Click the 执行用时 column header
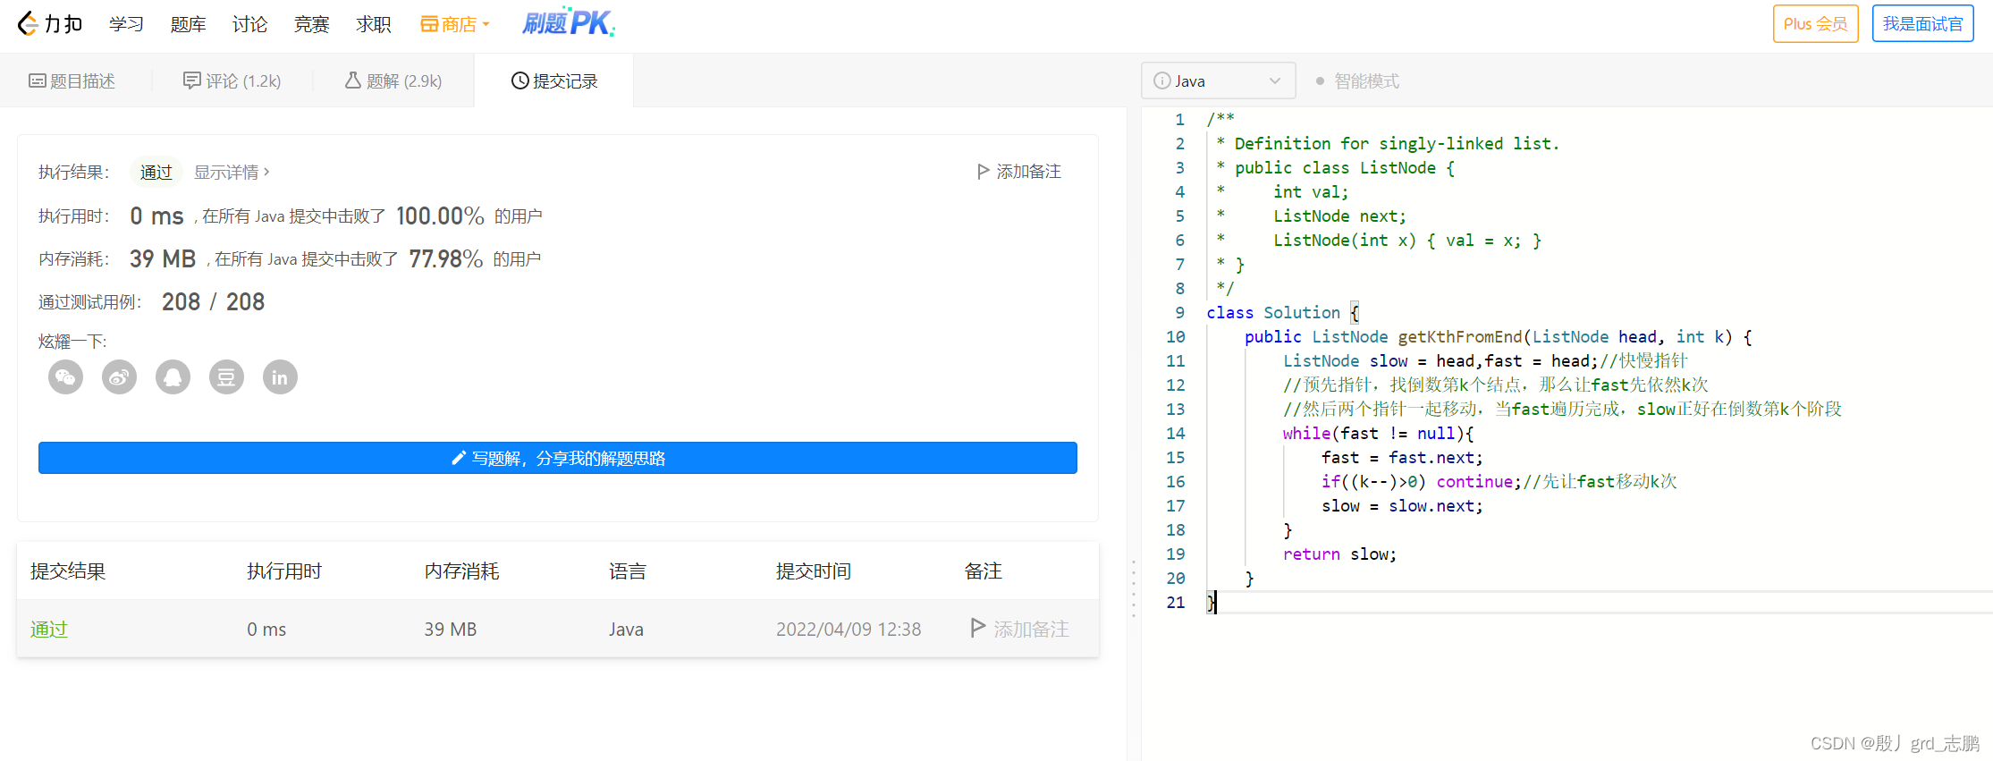The width and height of the screenshot is (1993, 761). [284, 571]
